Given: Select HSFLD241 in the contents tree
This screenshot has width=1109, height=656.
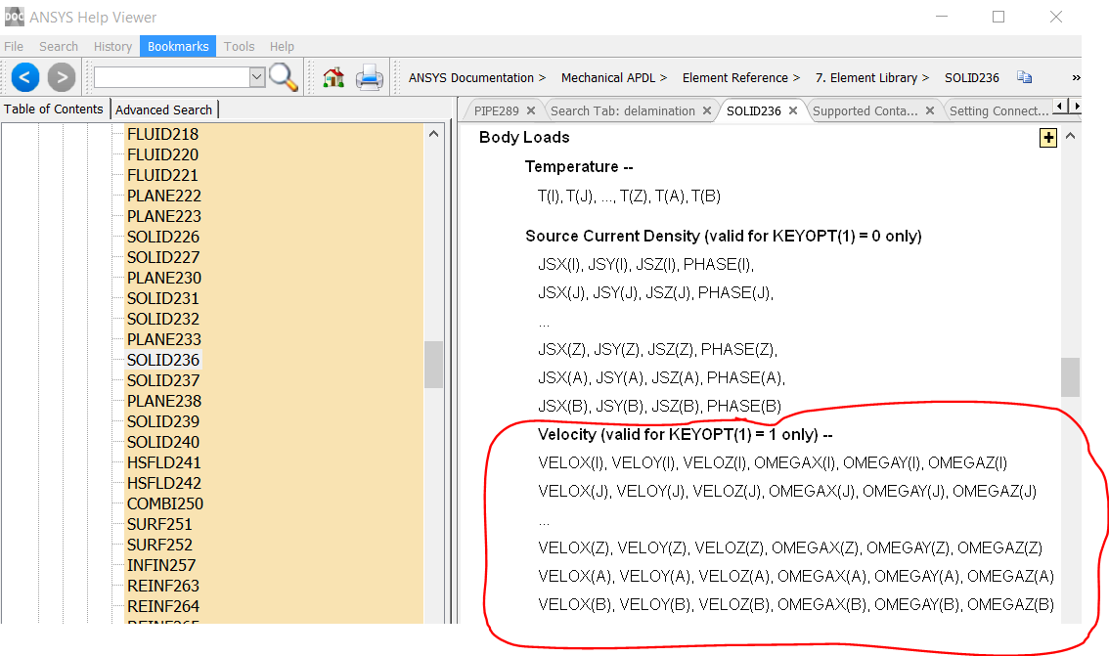Looking at the screenshot, I should [164, 462].
